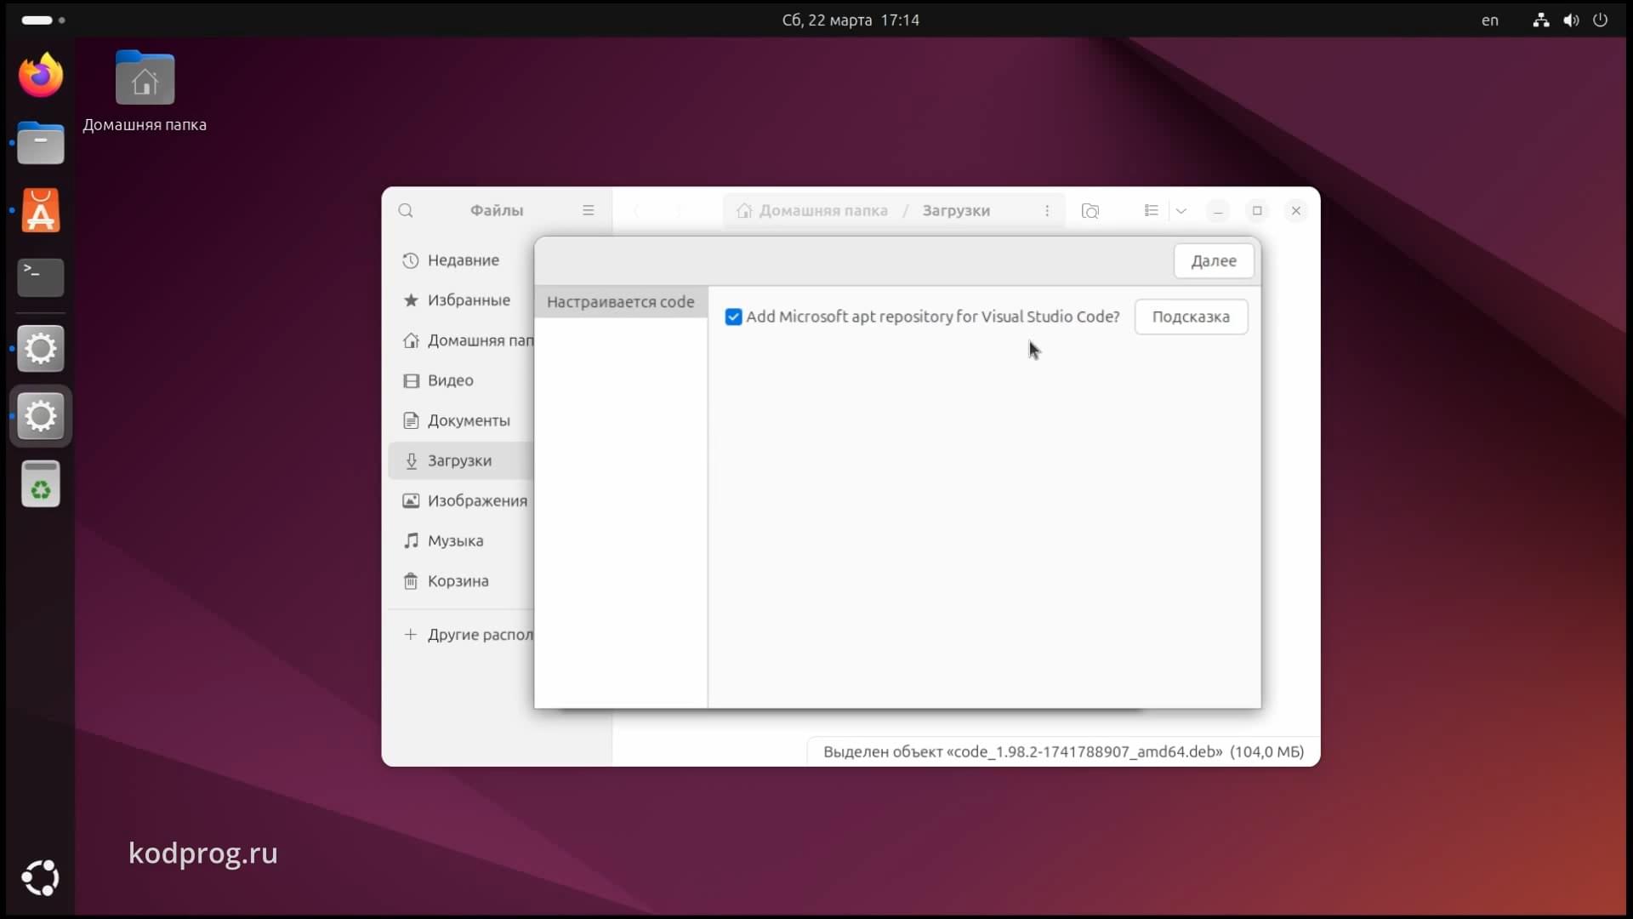Open Files app from the dock
The width and height of the screenshot is (1633, 919).
point(41,142)
